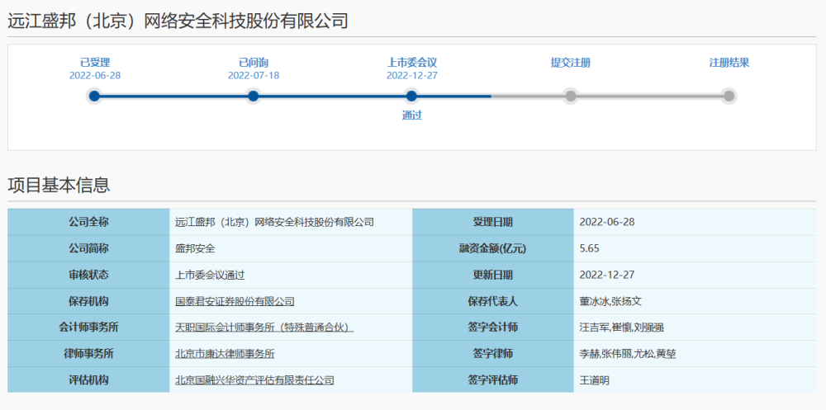Viewport: 826px width, 410px height.
Task: Click the 已问询 timeline stage dot
Action: click(x=253, y=96)
